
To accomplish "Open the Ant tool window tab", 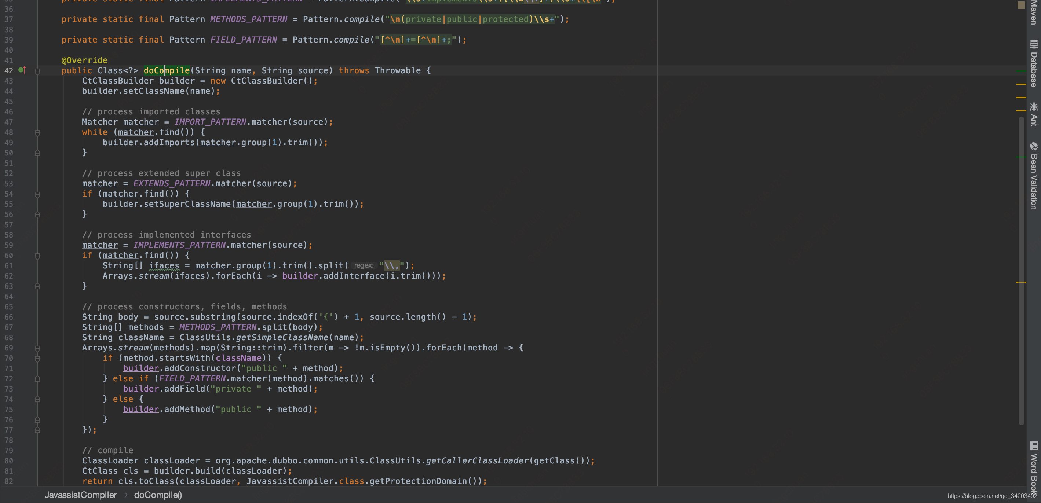I will pyautogui.click(x=1034, y=114).
